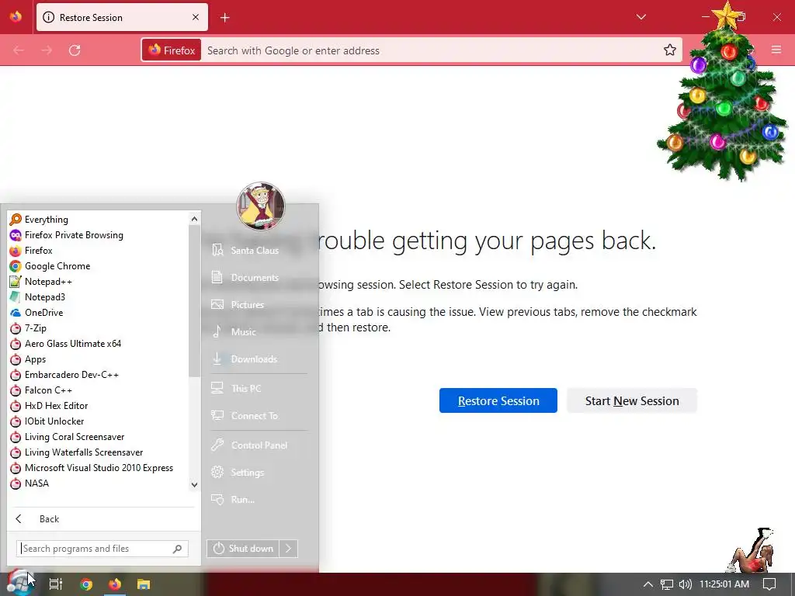Click the network icon in system tray
The width and height of the screenshot is (795, 596).
(x=667, y=584)
